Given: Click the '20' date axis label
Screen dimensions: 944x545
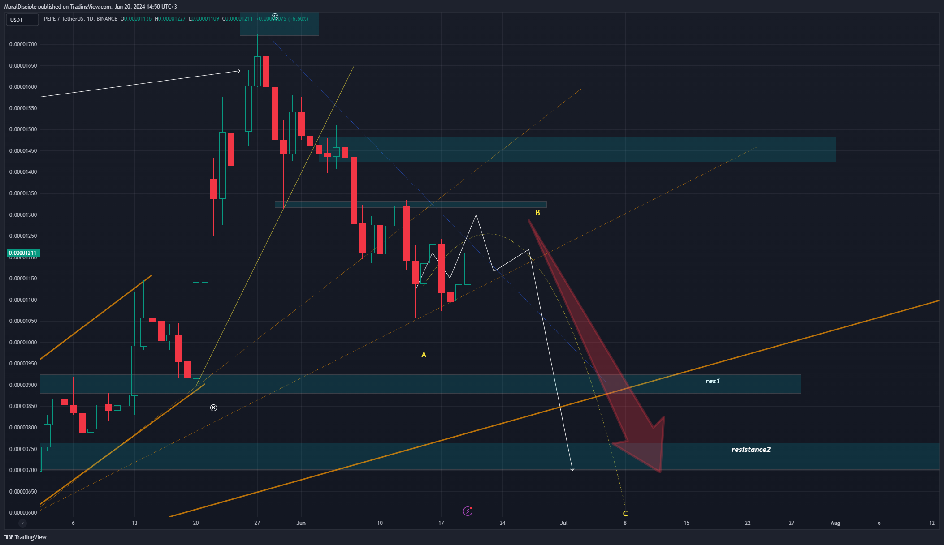Looking at the screenshot, I should 196,523.
